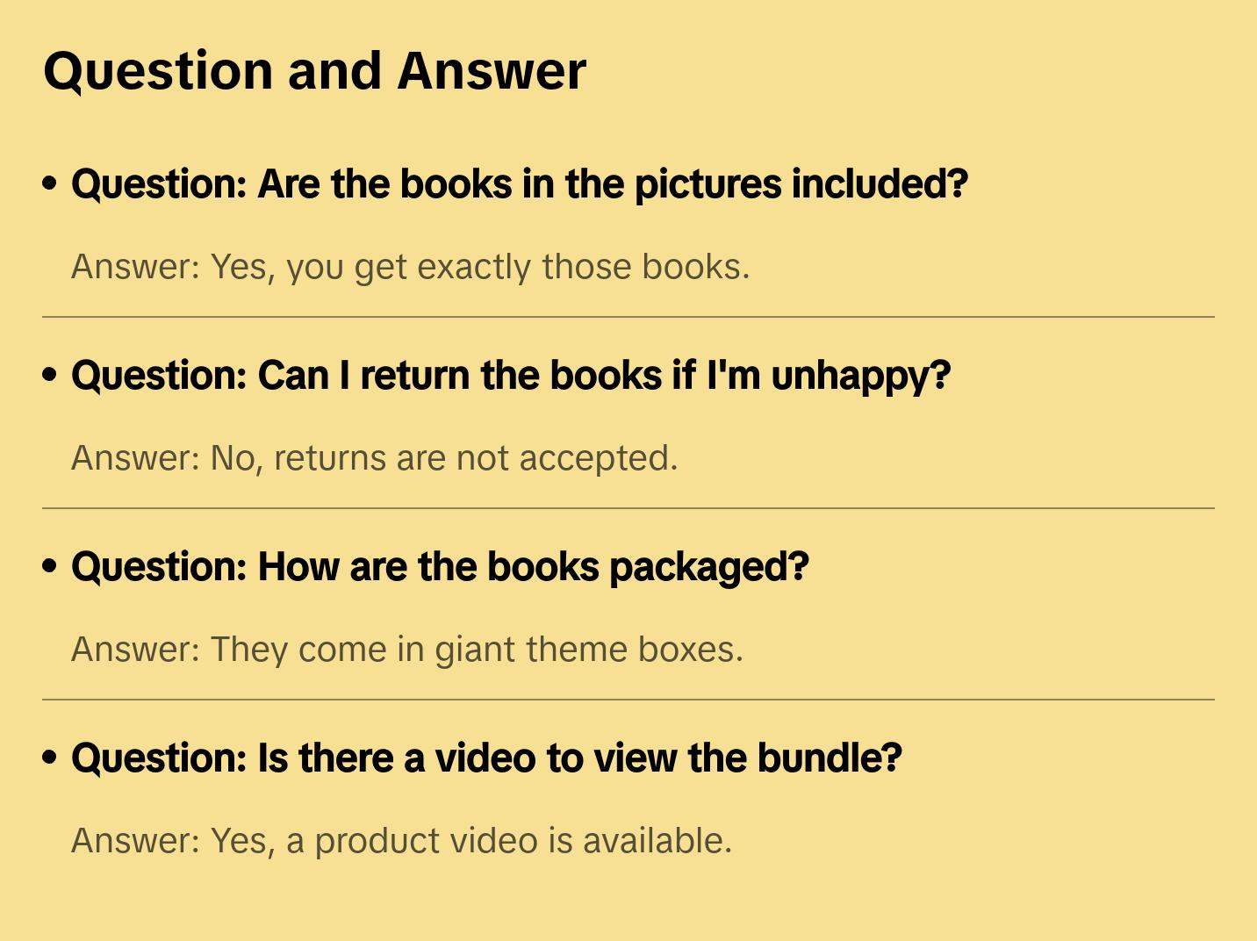Screen dimensions: 1257x941
Task: Click the bullet before the packaging question
Action: (x=50, y=566)
